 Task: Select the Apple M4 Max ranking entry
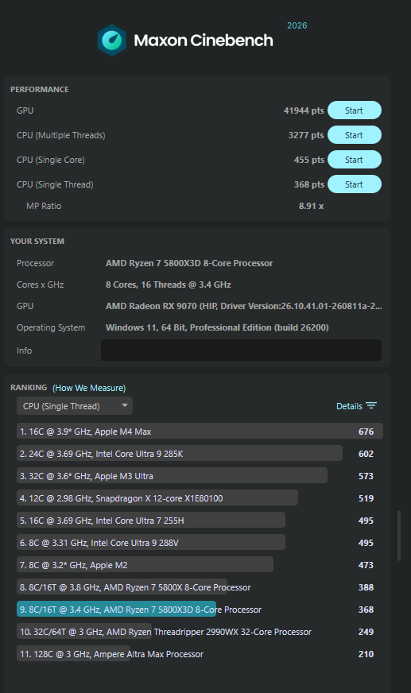pyautogui.click(x=200, y=432)
